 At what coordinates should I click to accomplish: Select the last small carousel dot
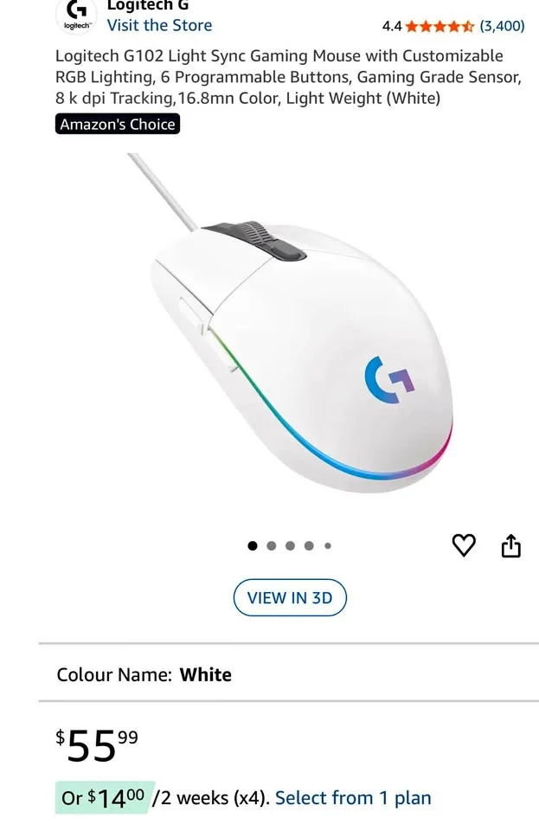(328, 545)
